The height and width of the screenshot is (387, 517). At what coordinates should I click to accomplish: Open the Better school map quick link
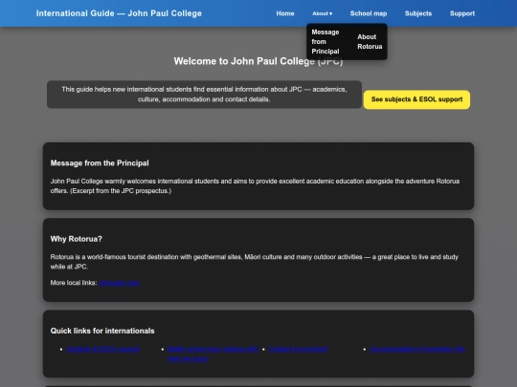(x=213, y=354)
